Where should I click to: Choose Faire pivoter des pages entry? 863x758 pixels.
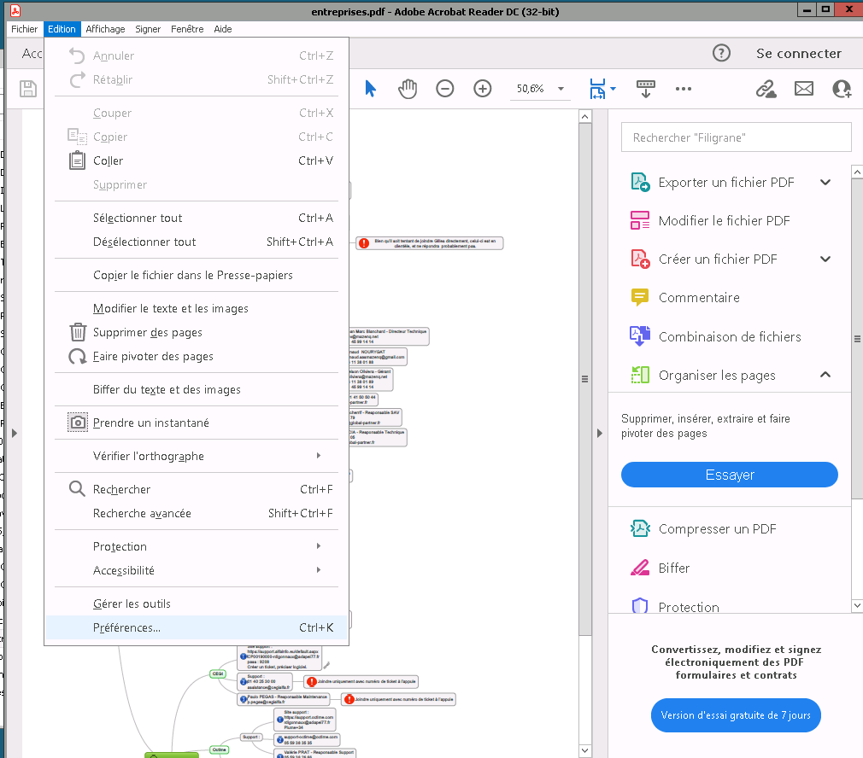(x=197, y=356)
